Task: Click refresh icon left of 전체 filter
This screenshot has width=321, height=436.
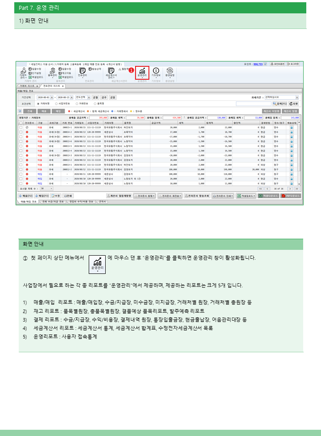Action: [x=20, y=111]
